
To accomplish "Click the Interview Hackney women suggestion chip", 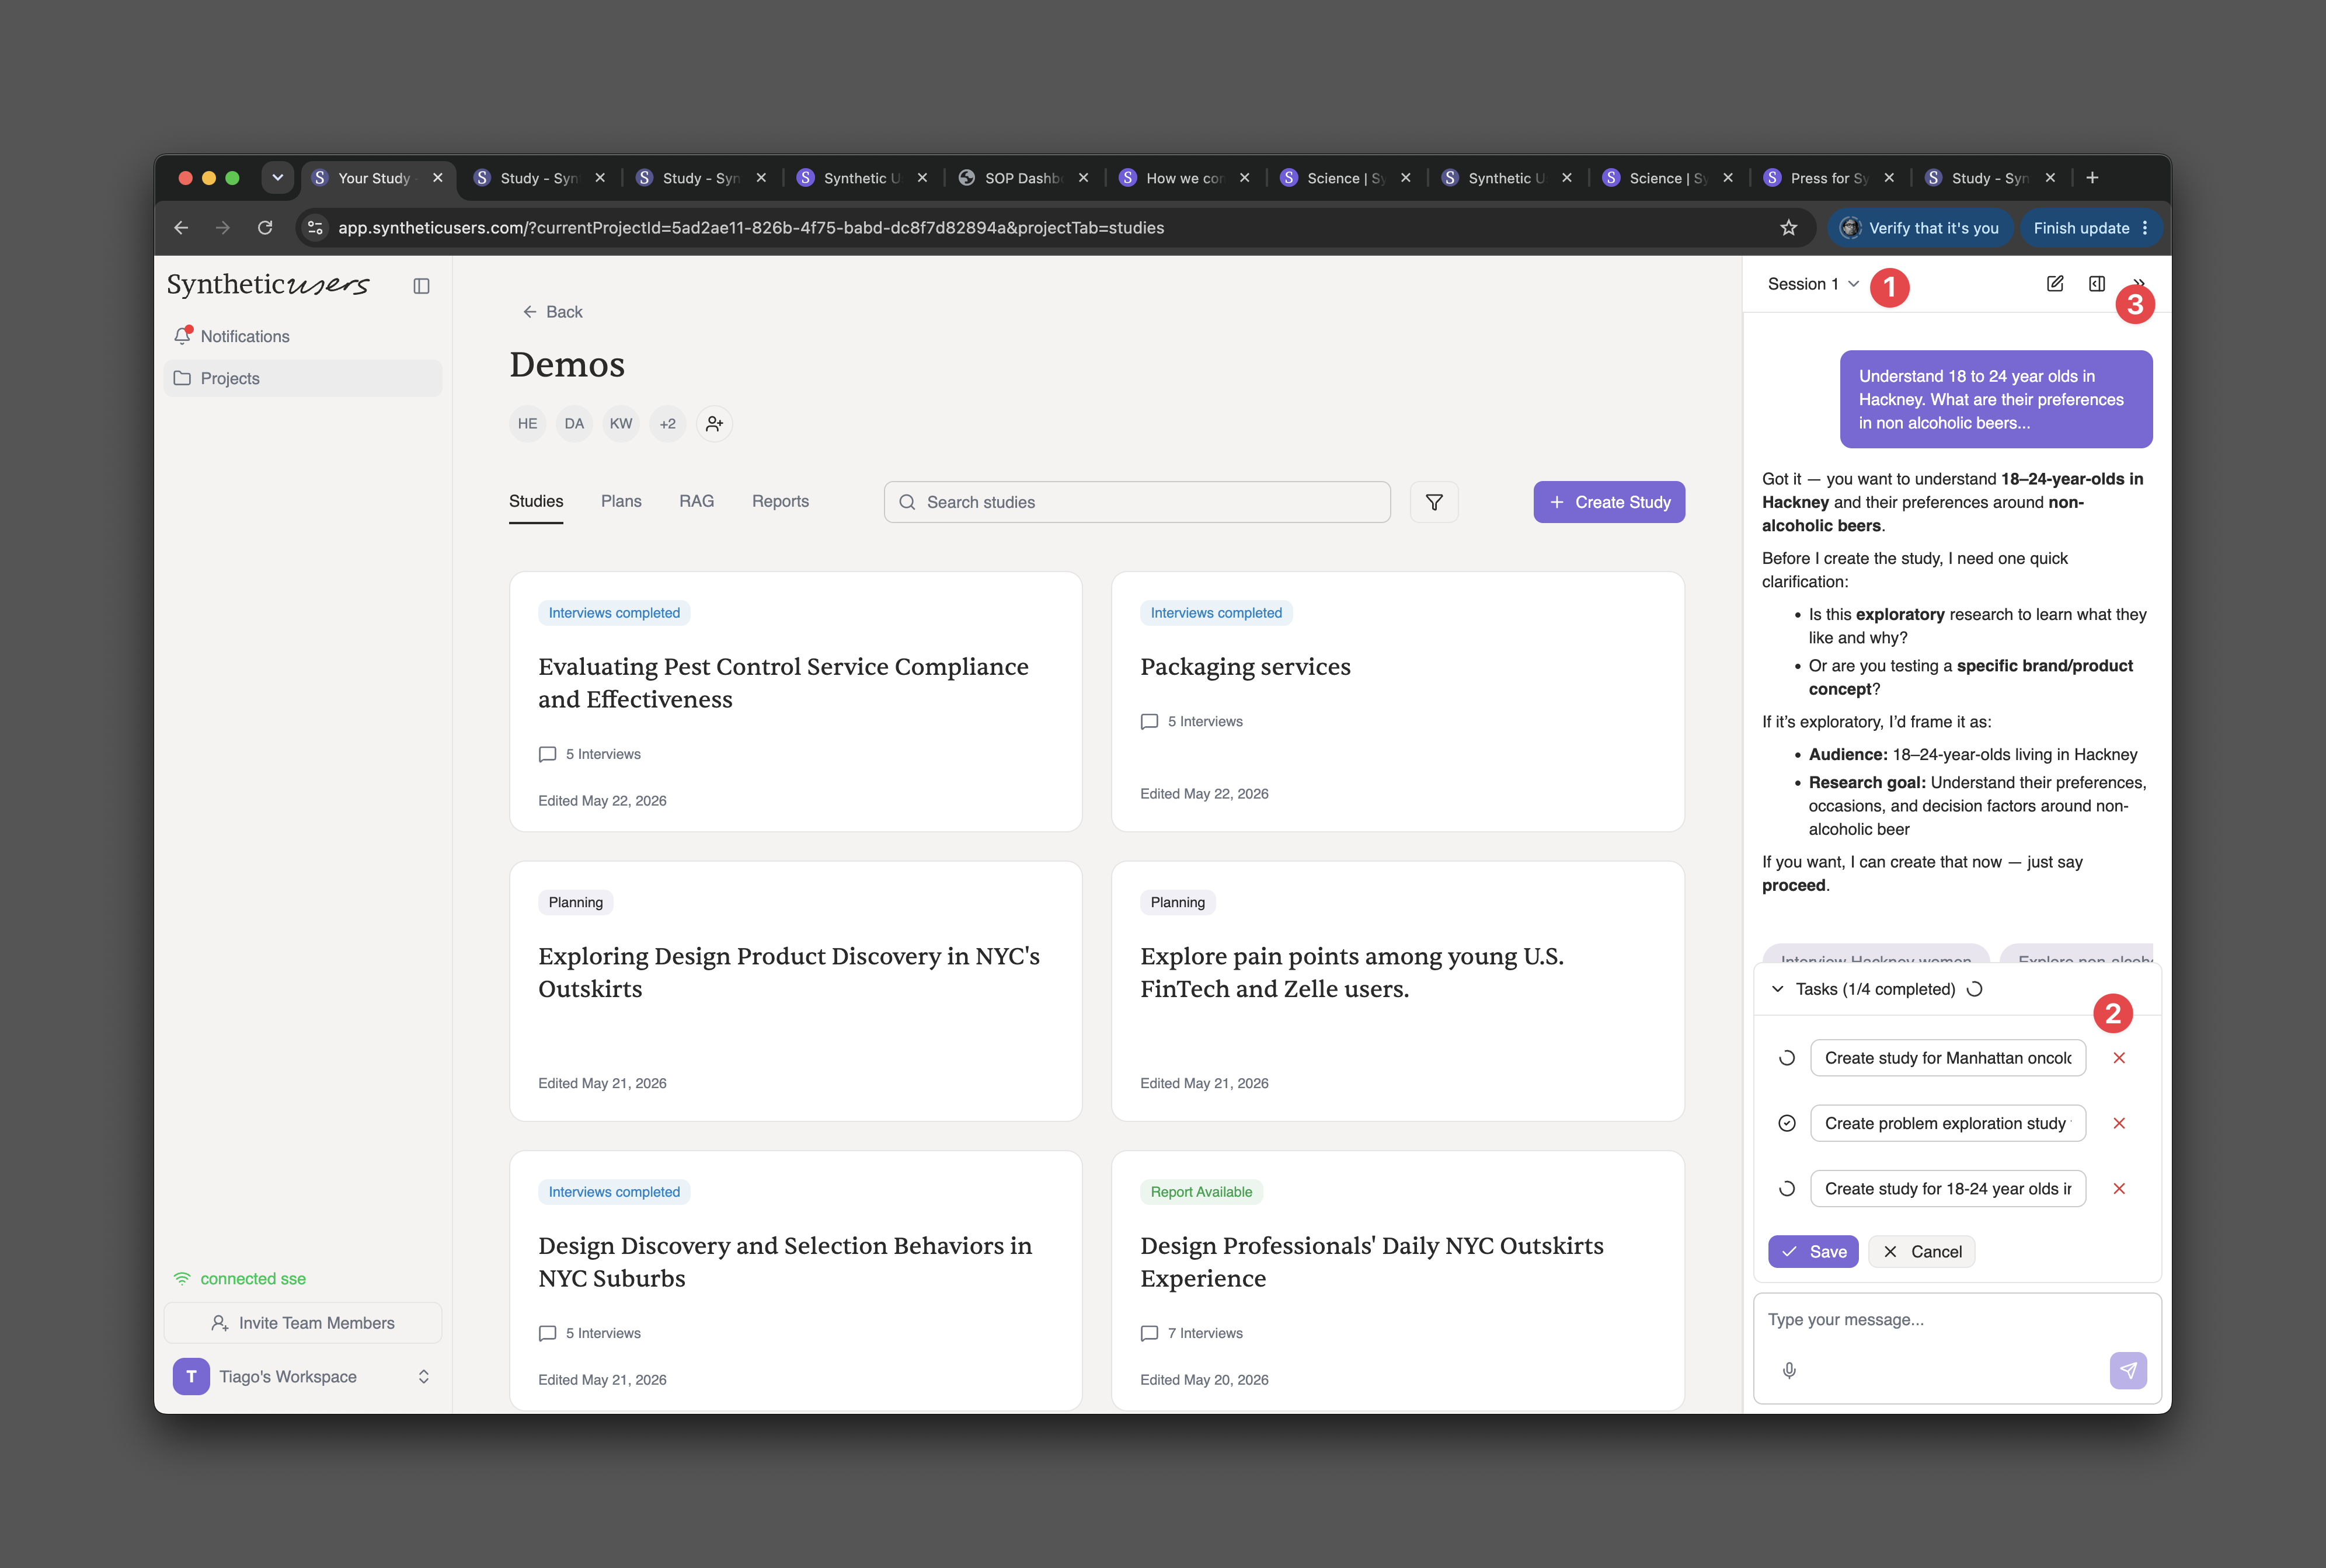I will pos(1875,954).
